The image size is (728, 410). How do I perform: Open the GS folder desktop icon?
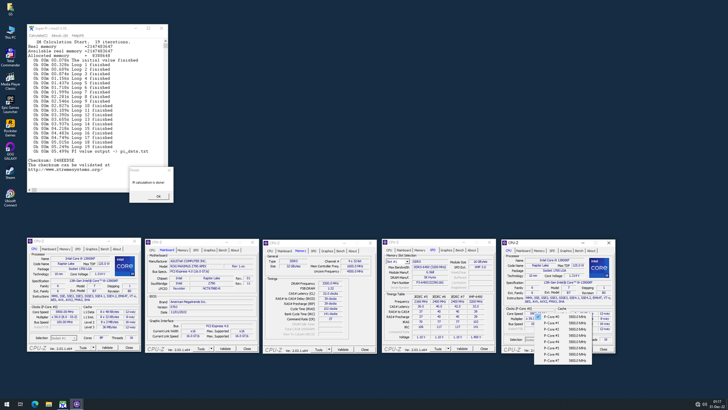[10, 9]
